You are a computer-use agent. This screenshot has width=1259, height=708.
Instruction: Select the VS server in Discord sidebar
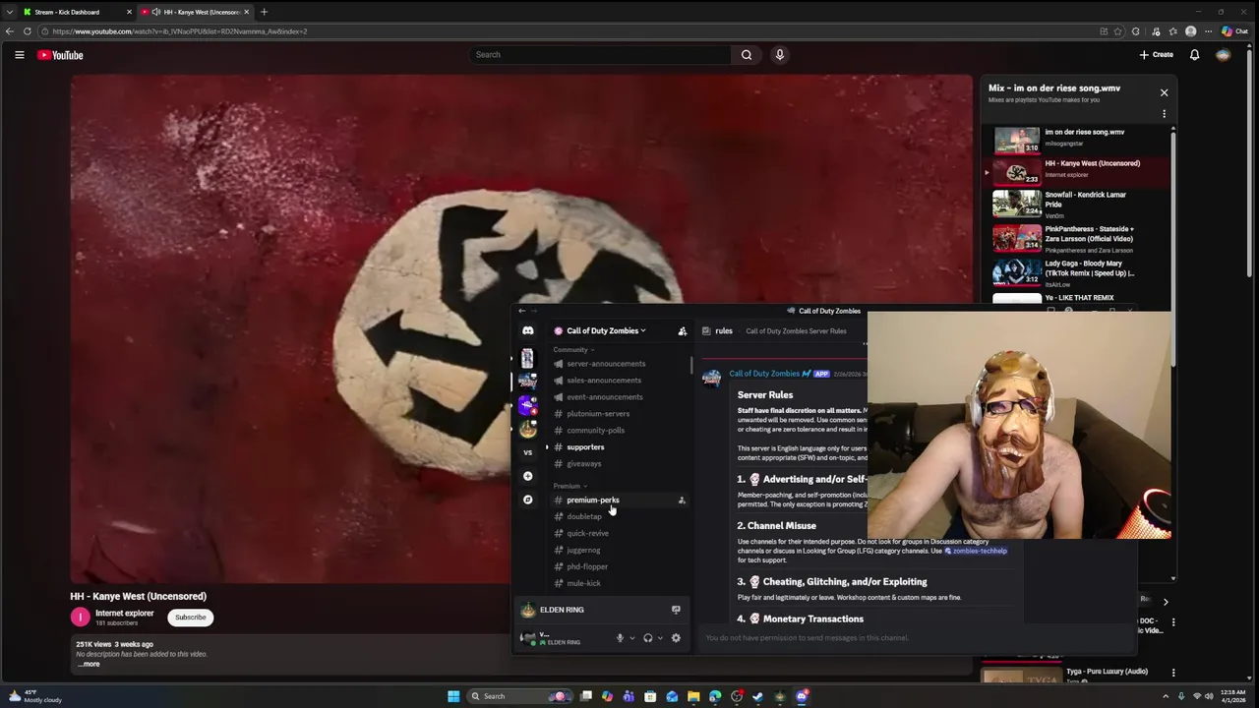pyautogui.click(x=527, y=452)
